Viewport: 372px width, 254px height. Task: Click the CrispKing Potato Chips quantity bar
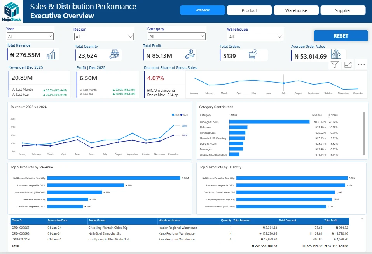(x=284, y=200)
